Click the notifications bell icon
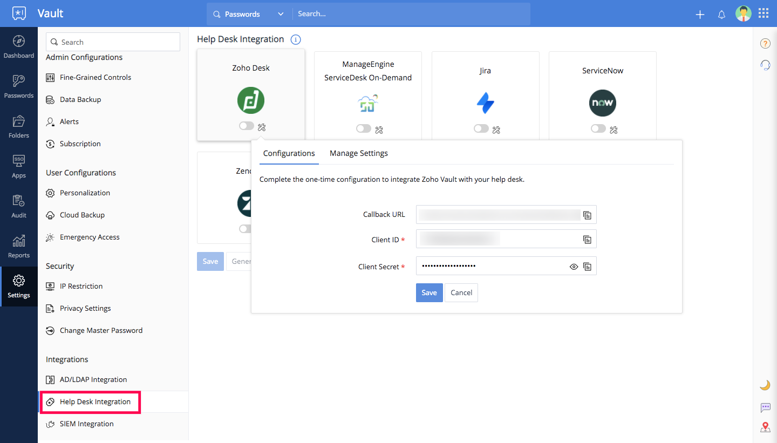This screenshot has height=443, width=777. pos(721,15)
